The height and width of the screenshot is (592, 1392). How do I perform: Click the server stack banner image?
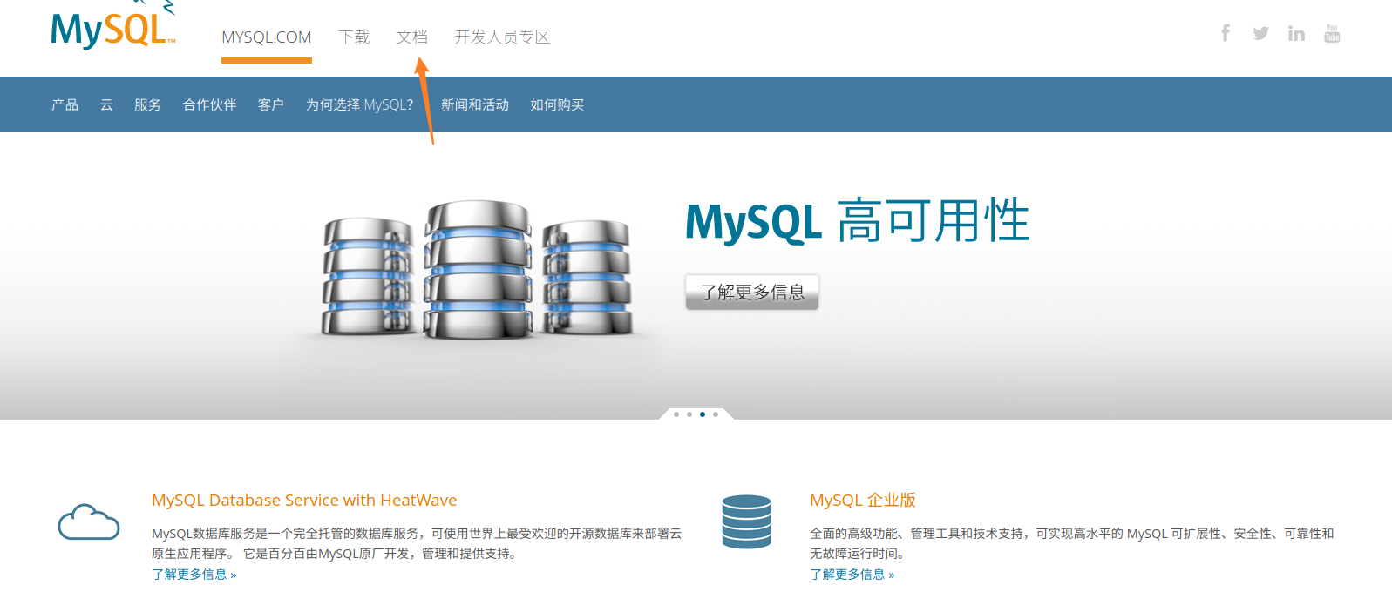click(x=477, y=270)
